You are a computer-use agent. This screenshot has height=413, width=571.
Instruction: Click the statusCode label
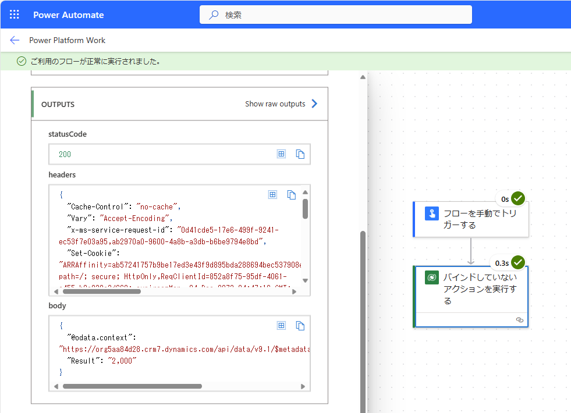68,134
